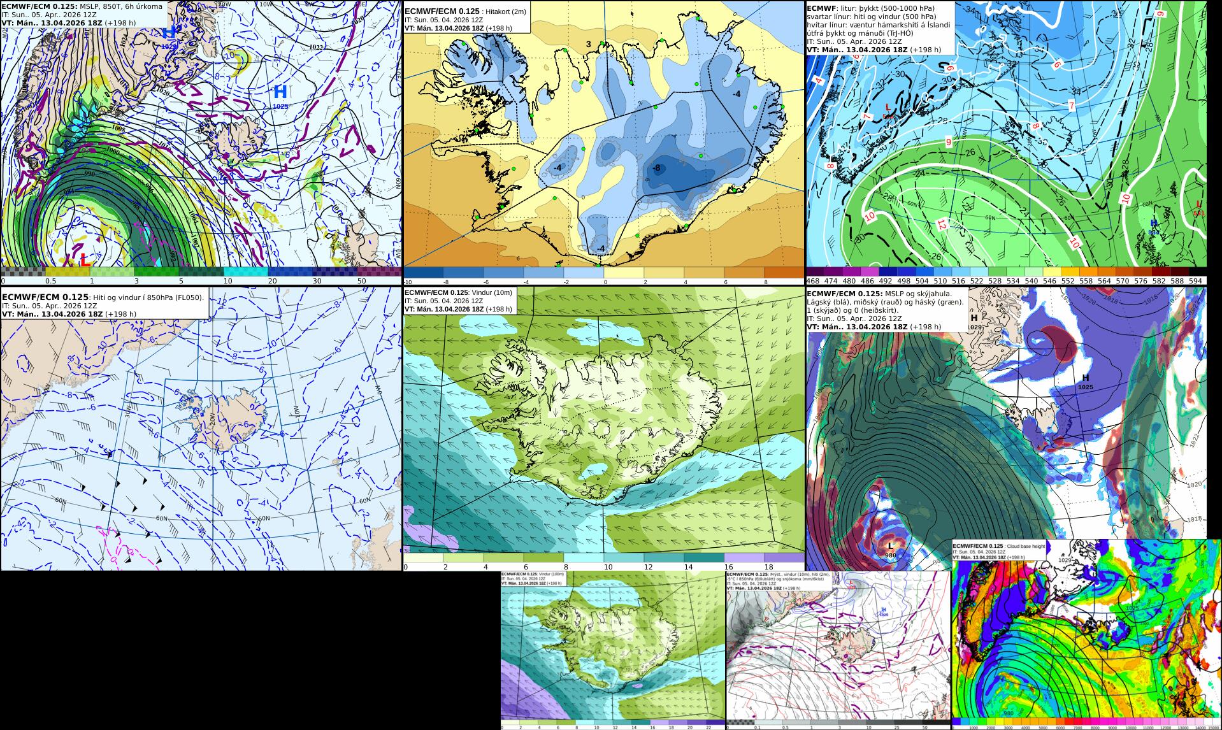Click the 22 value on 100m wind scale
Image resolution: width=1222 pixels, height=730 pixels.
(x=708, y=727)
